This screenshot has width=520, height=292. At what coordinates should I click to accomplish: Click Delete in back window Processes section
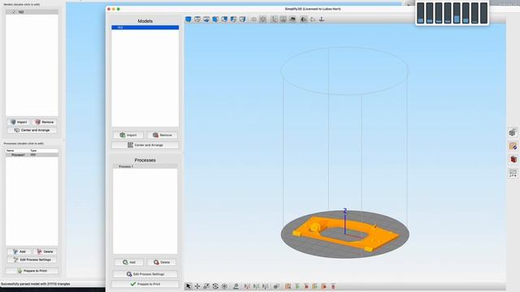click(45, 251)
